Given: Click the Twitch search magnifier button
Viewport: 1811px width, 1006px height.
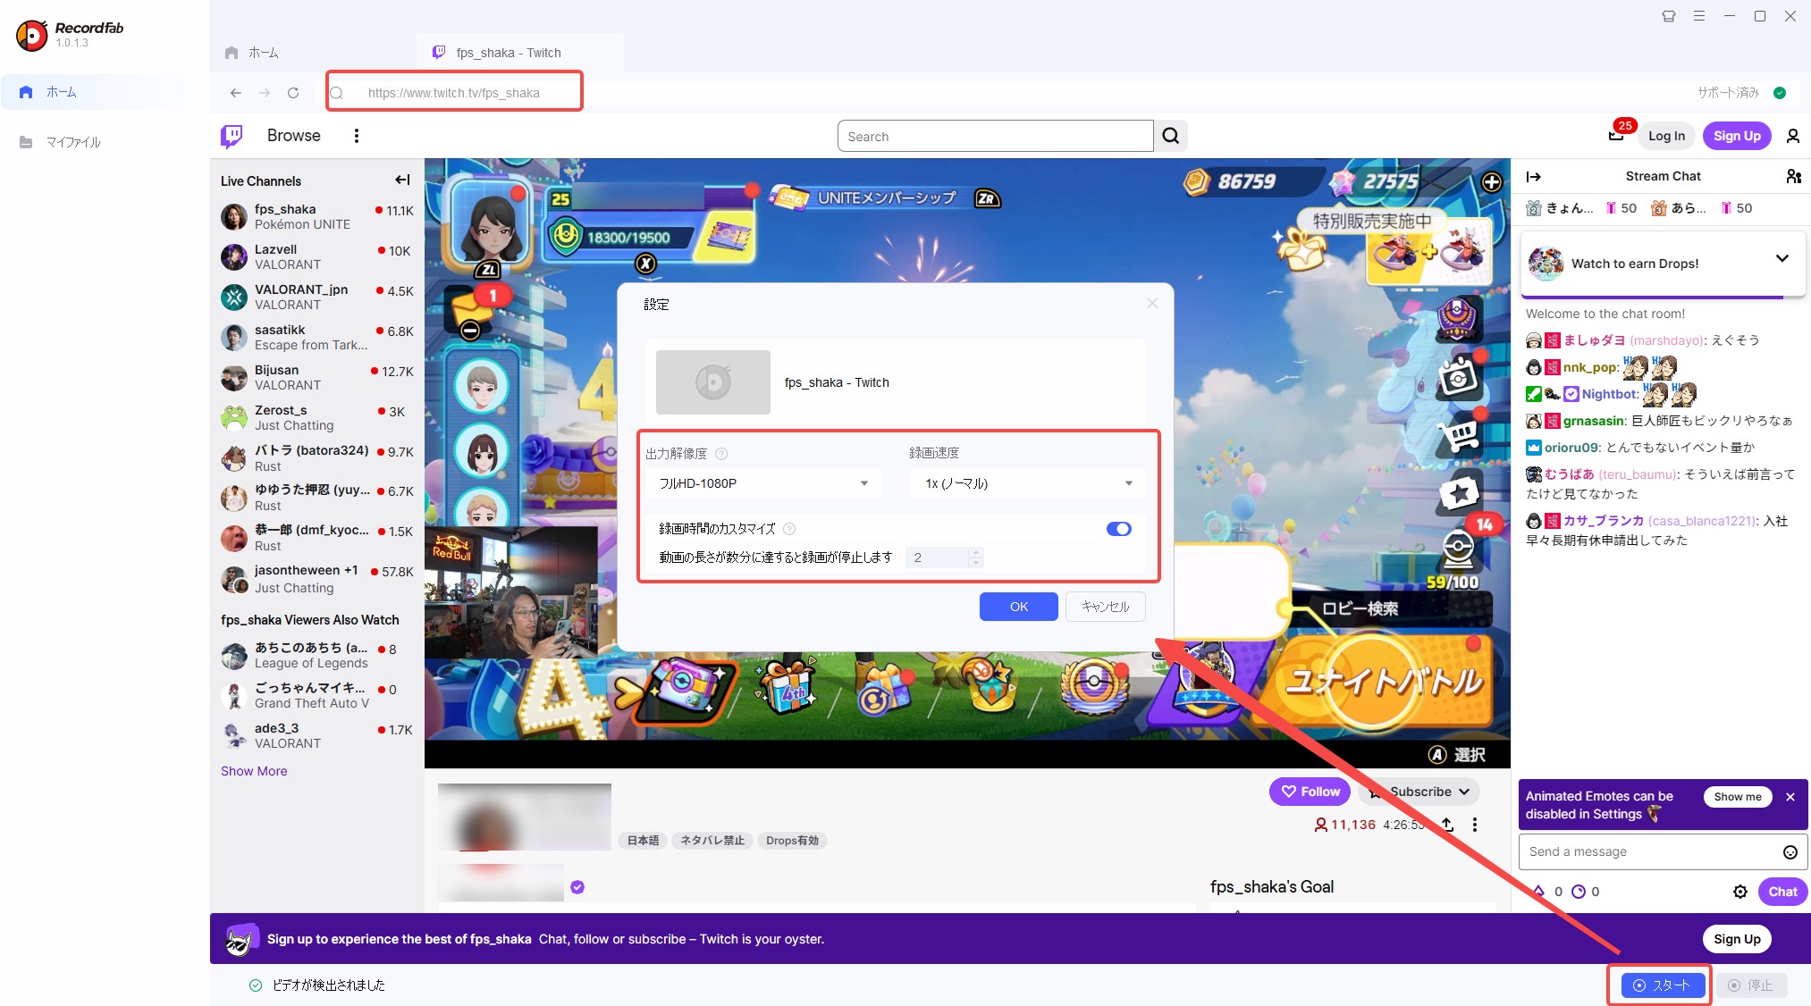Looking at the screenshot, I should coord(1170,136).
